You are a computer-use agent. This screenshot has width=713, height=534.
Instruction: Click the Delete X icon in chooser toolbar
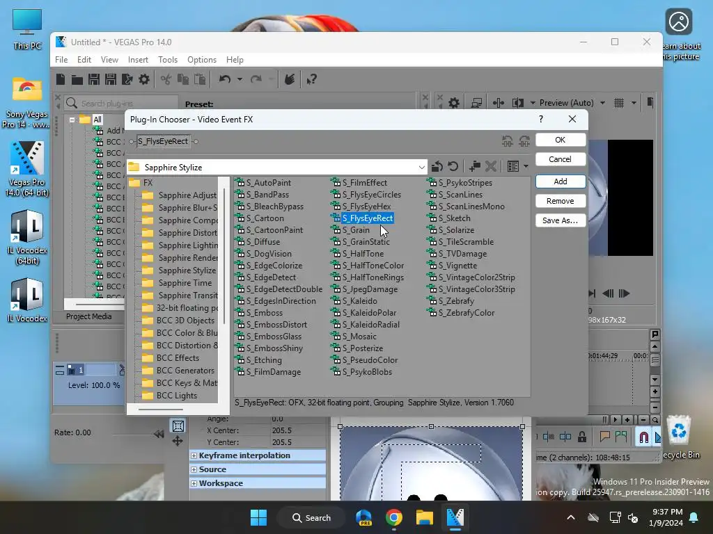(490, 167)
